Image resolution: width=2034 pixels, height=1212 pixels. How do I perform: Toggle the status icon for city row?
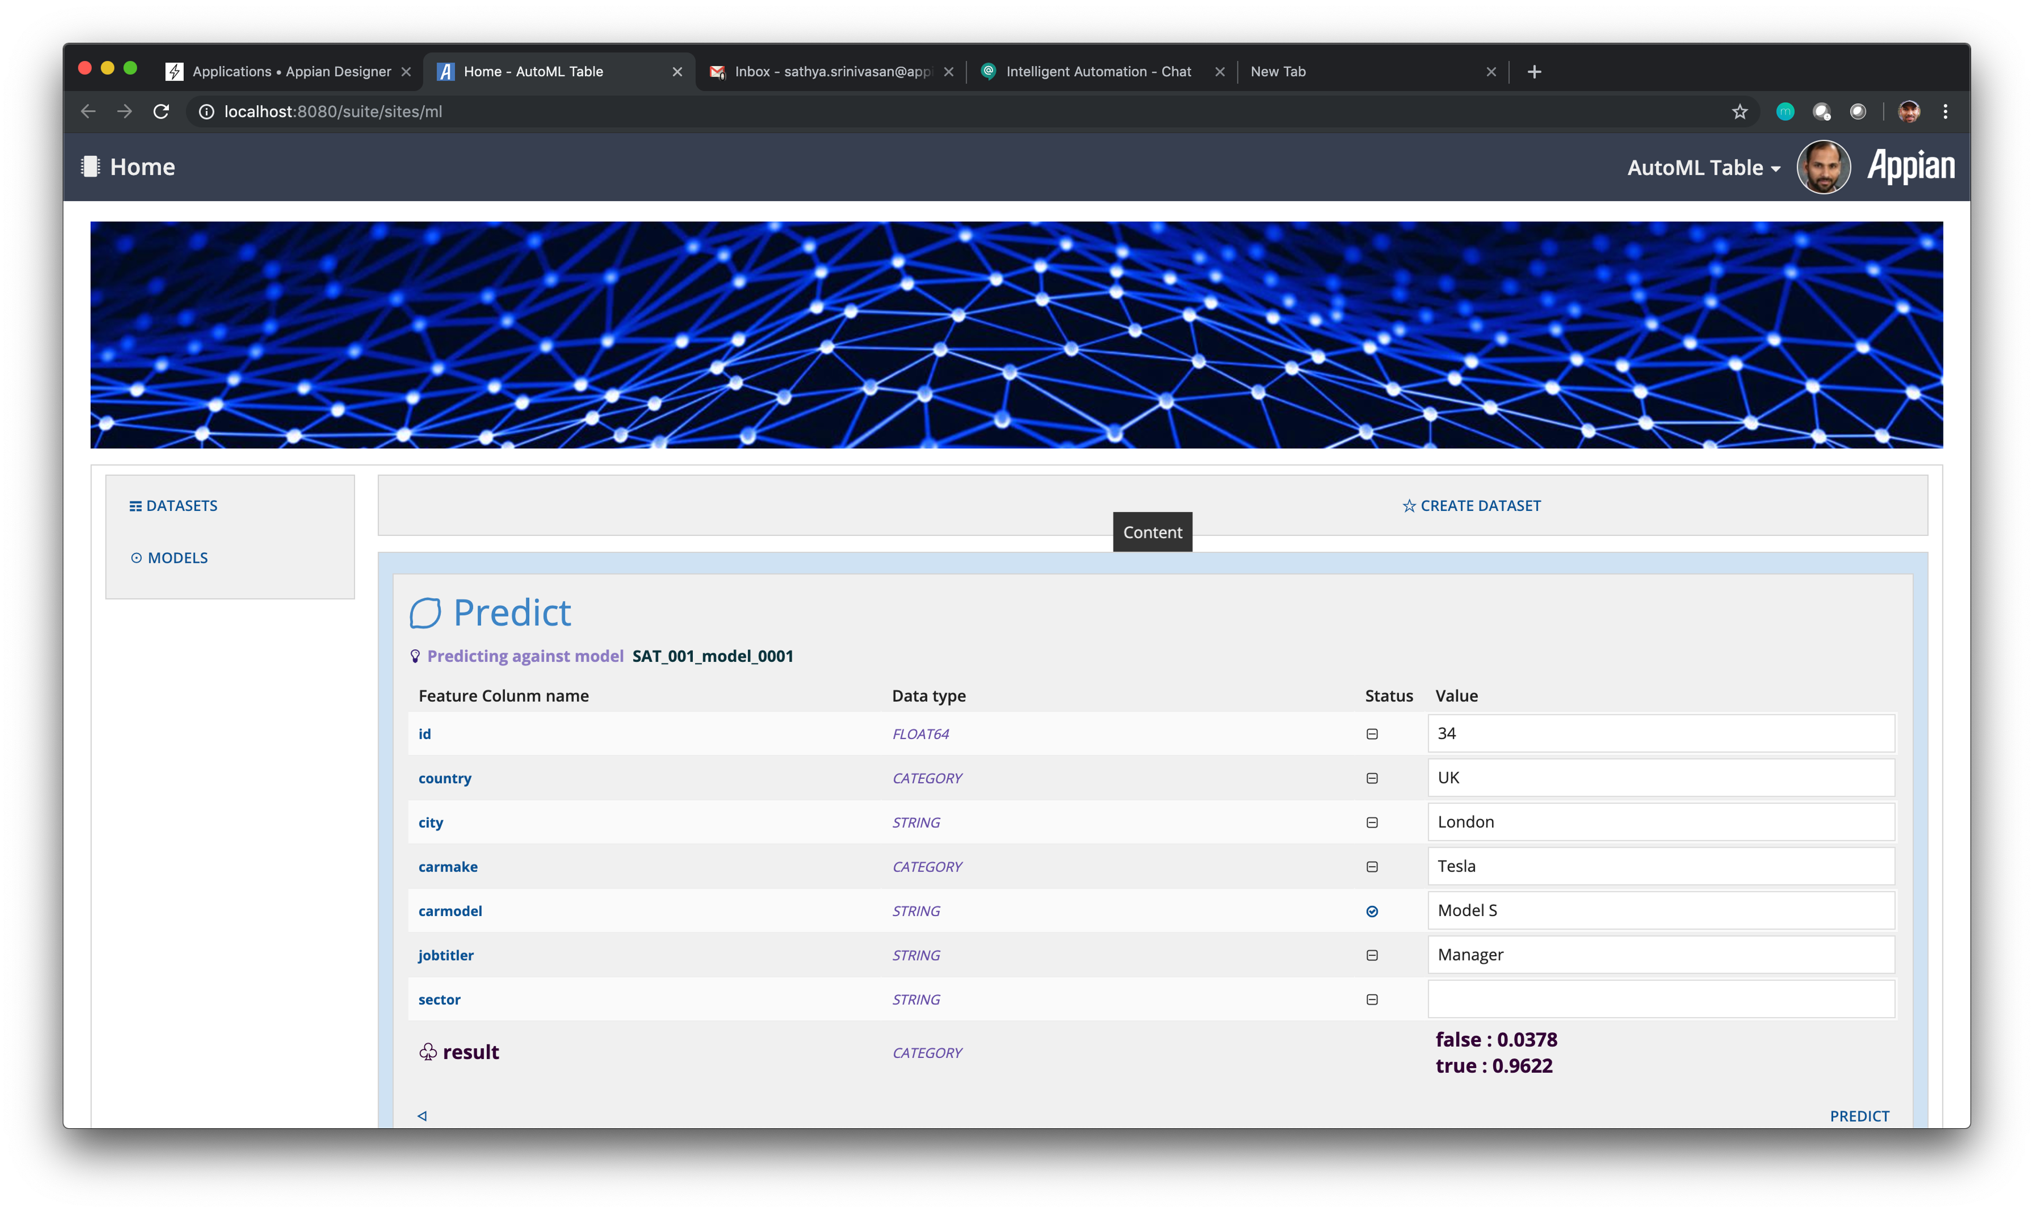(1371, 822)
